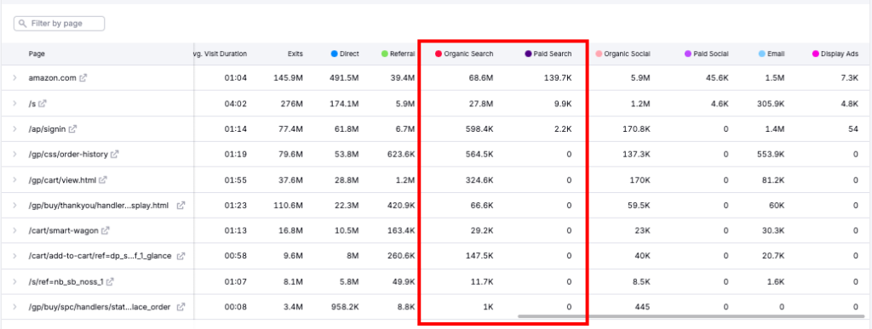Open external link icon for /ap/signin
This screenshot has height=329, width=872.
point(72,128)
